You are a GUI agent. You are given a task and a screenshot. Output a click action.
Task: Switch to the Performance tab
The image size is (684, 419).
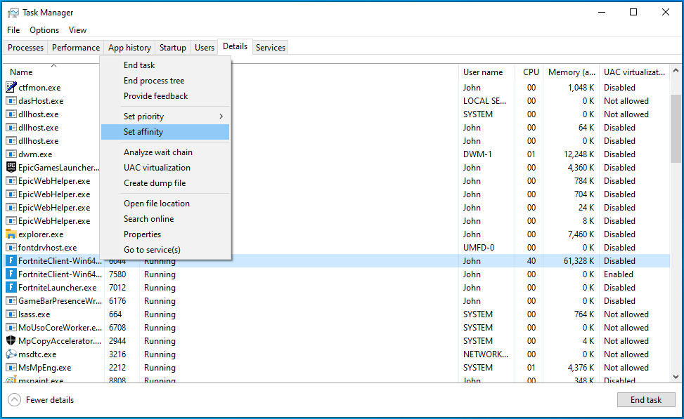76,48
